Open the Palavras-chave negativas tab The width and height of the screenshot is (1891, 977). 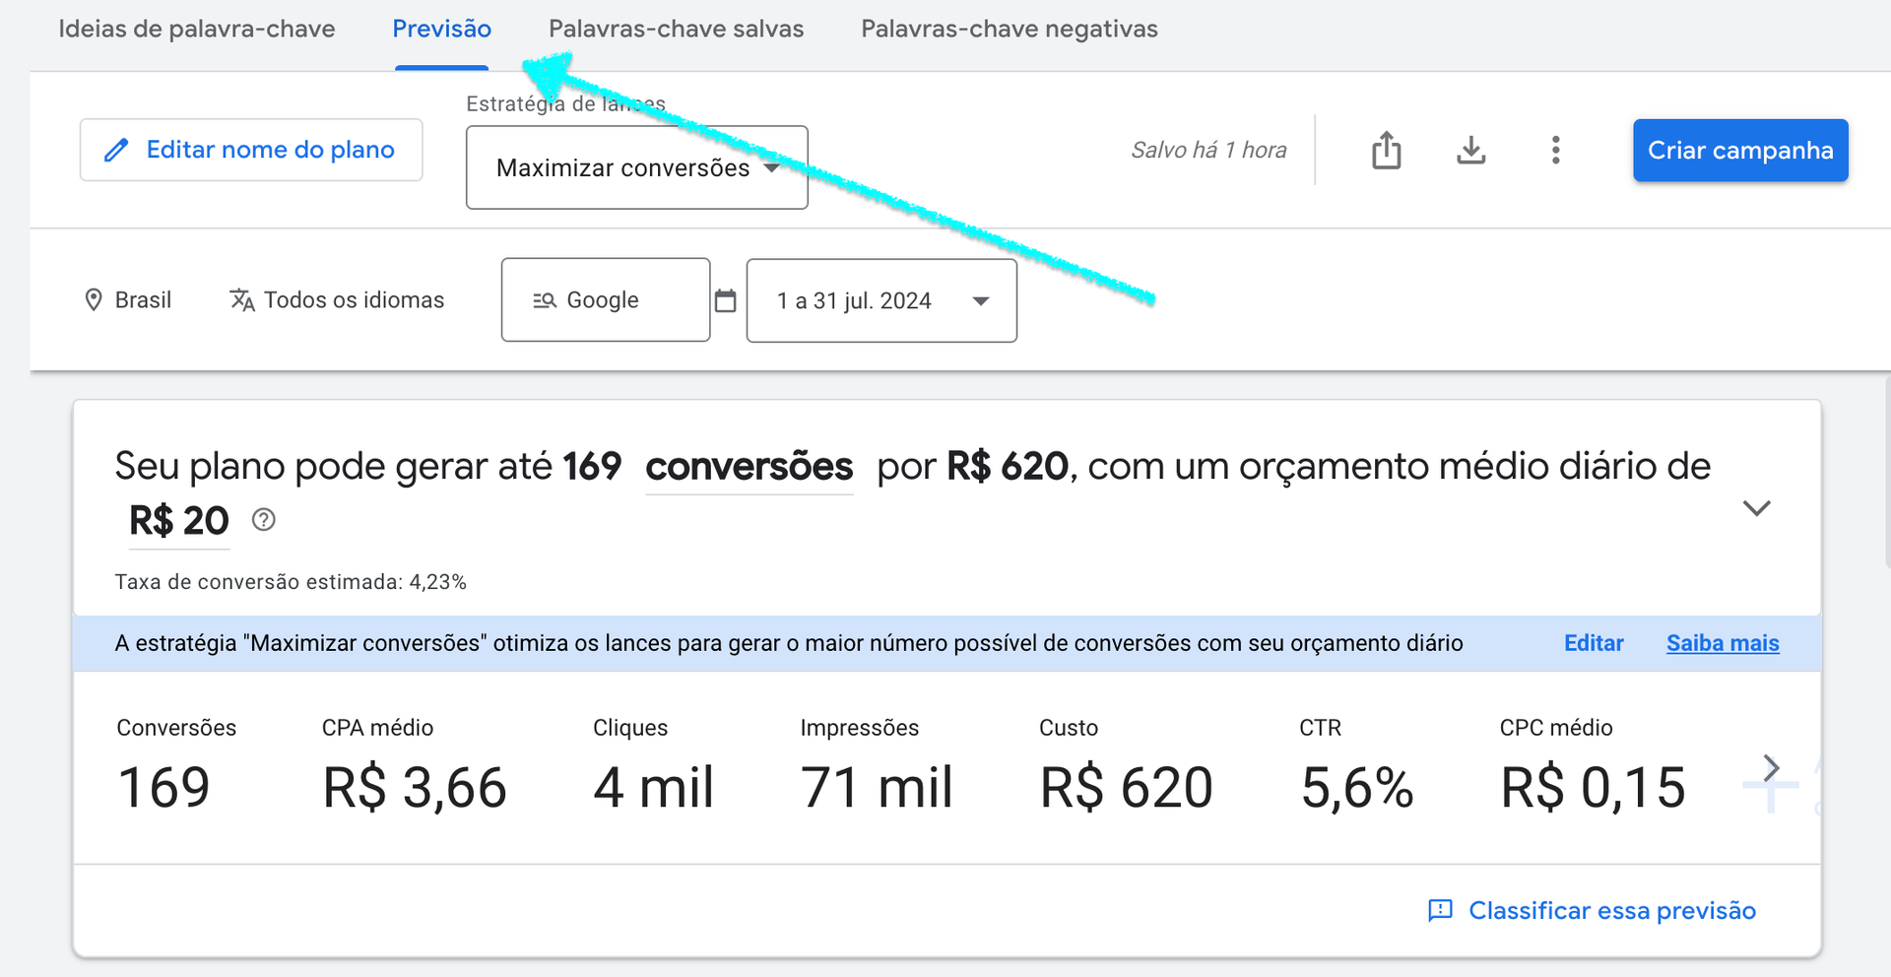[1009, 29]
